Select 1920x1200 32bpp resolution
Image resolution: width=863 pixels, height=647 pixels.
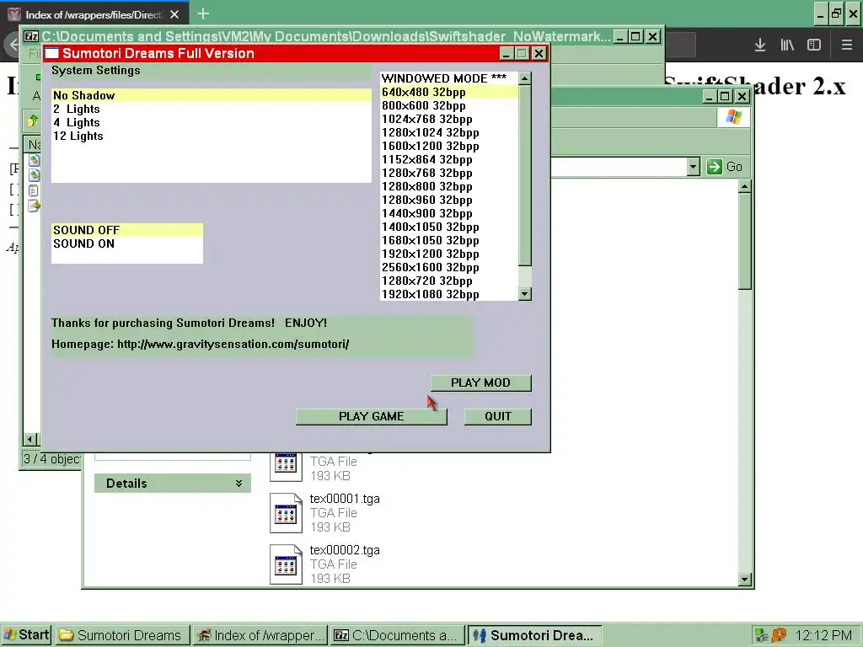[449, 254]
